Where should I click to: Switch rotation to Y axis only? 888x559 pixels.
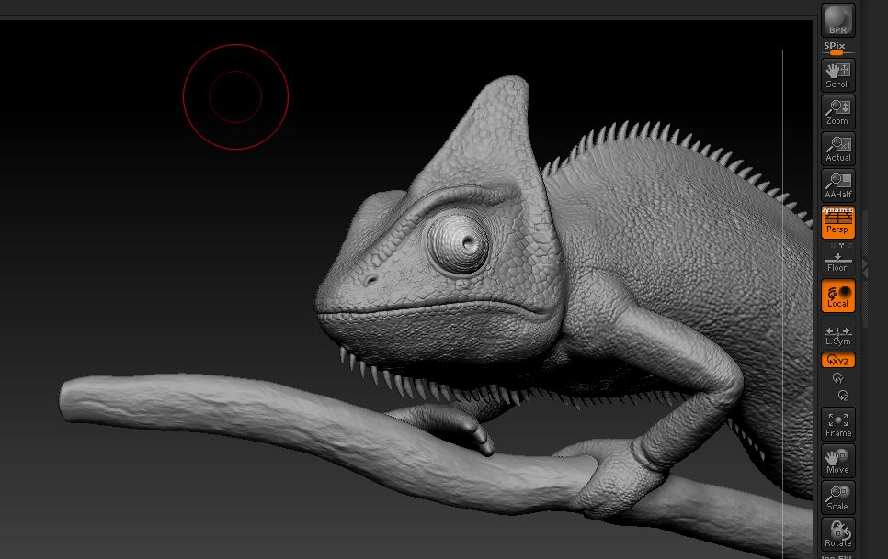(x=838, y=377)
